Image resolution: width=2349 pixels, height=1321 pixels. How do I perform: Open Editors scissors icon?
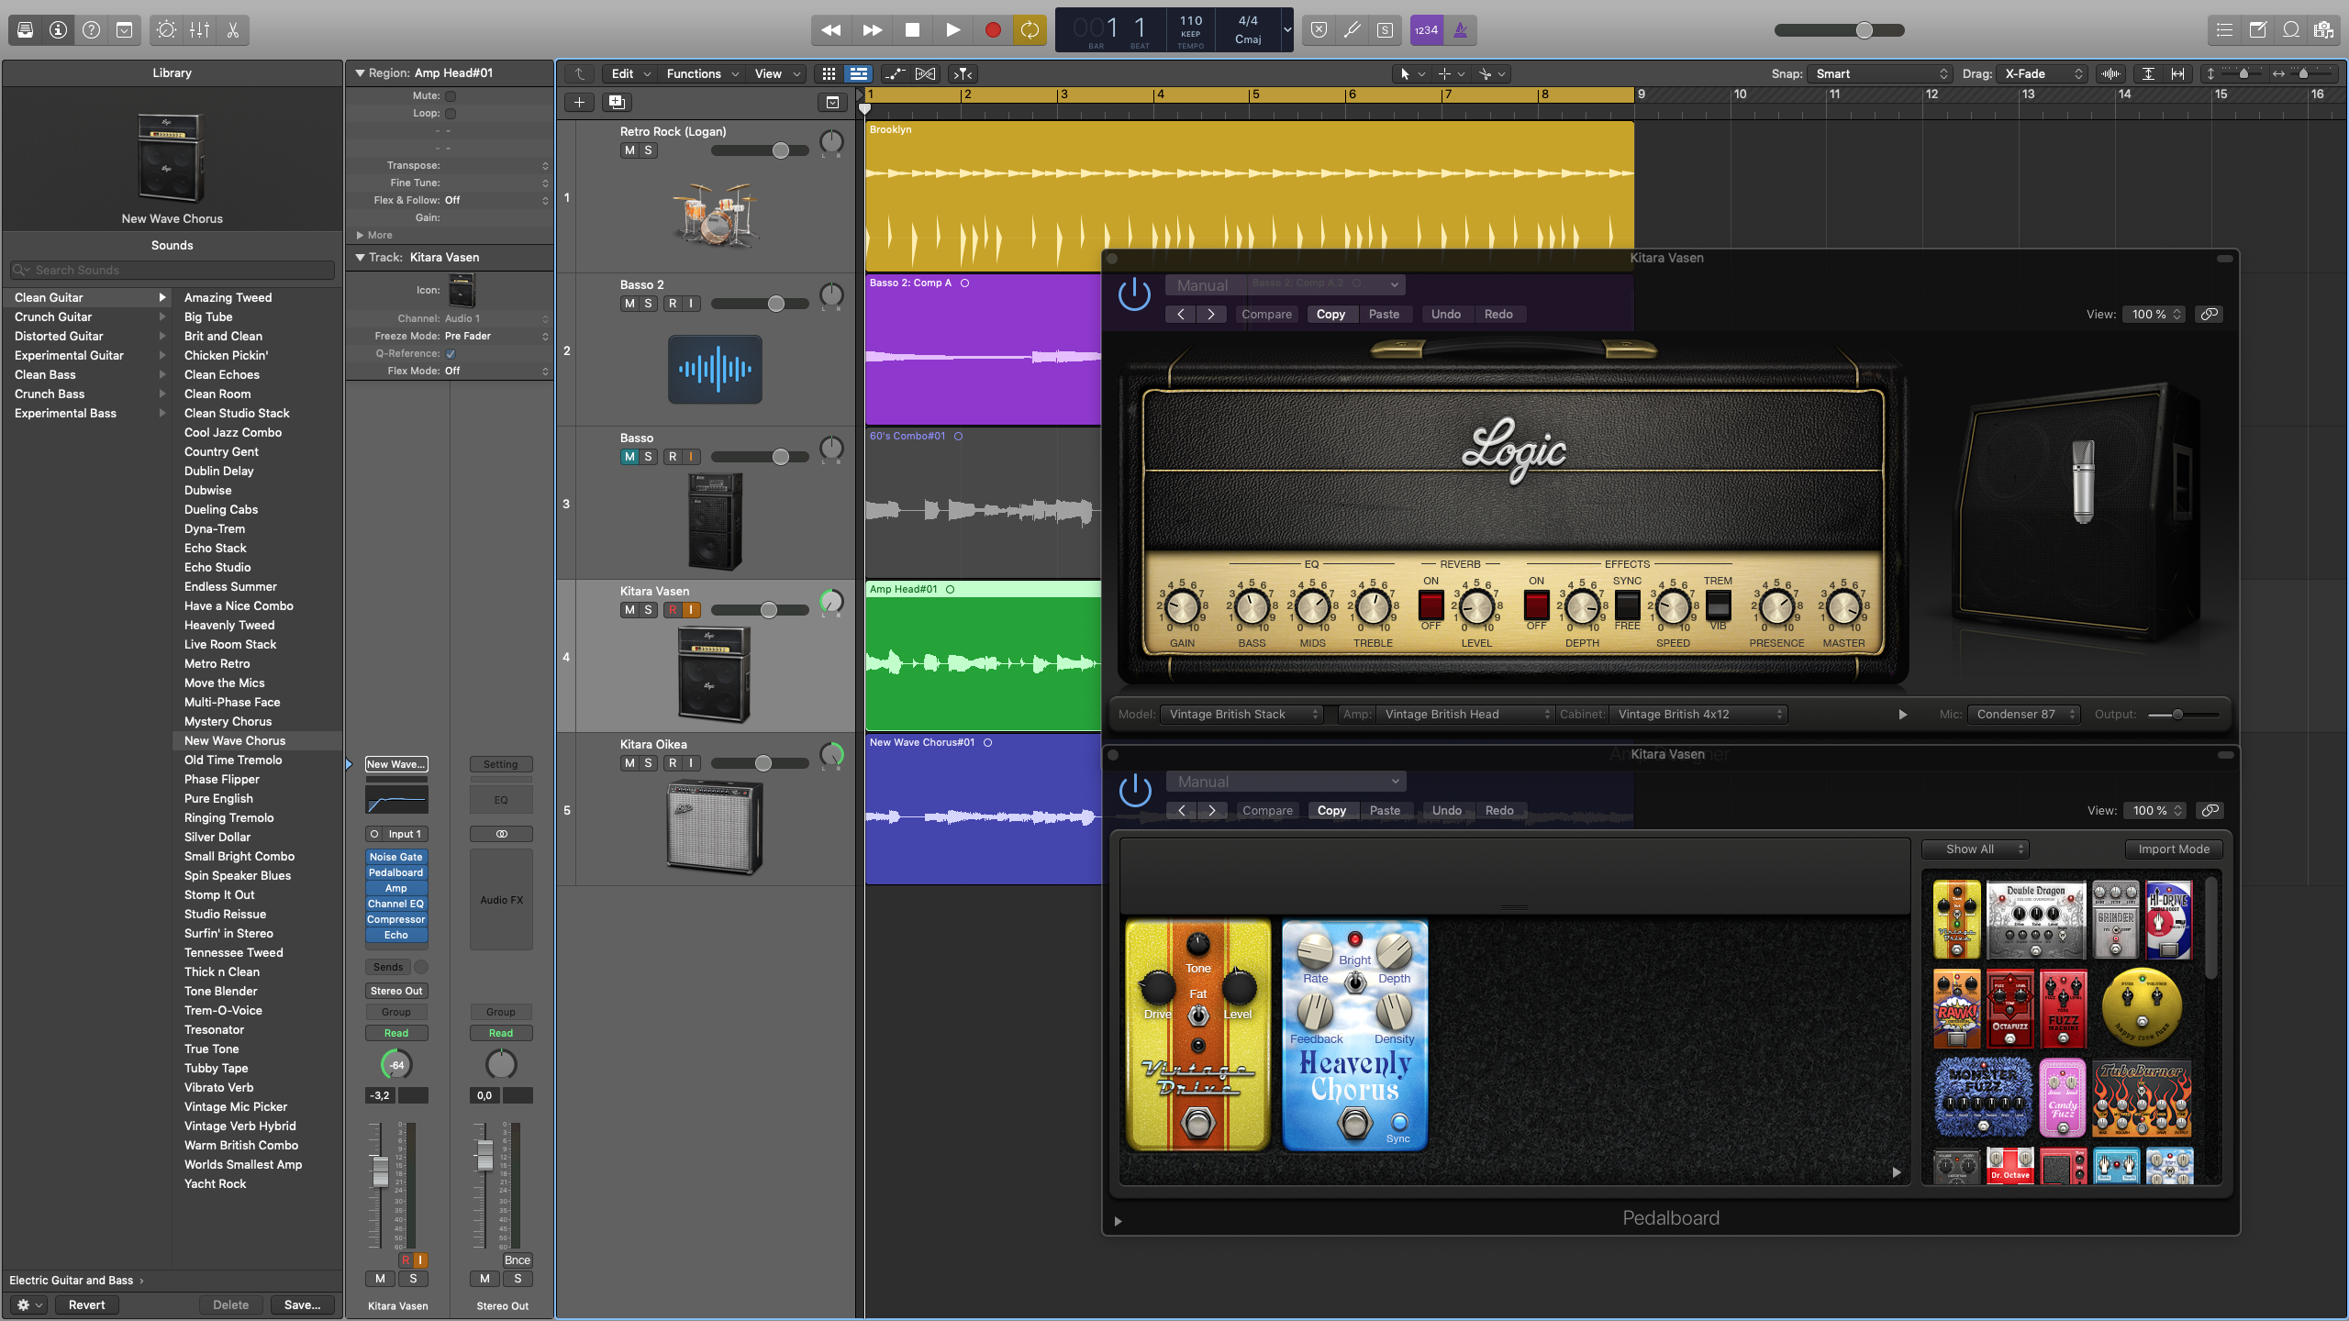[x=232, y=30]
